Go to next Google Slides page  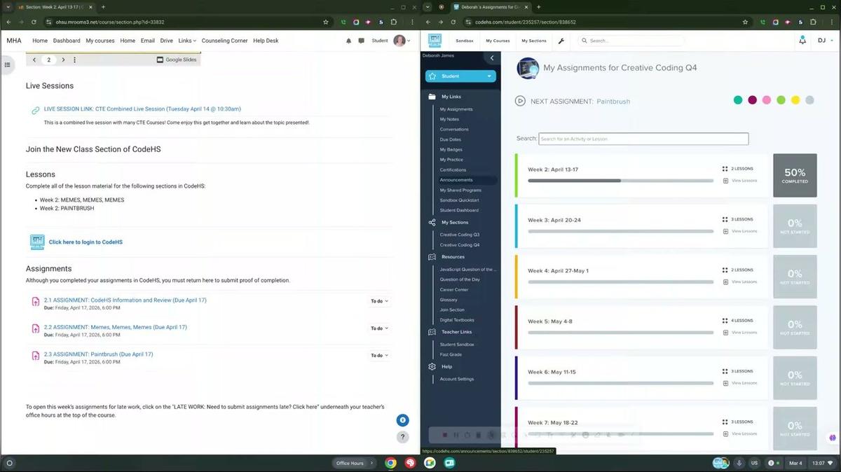(x=63, y=60)
